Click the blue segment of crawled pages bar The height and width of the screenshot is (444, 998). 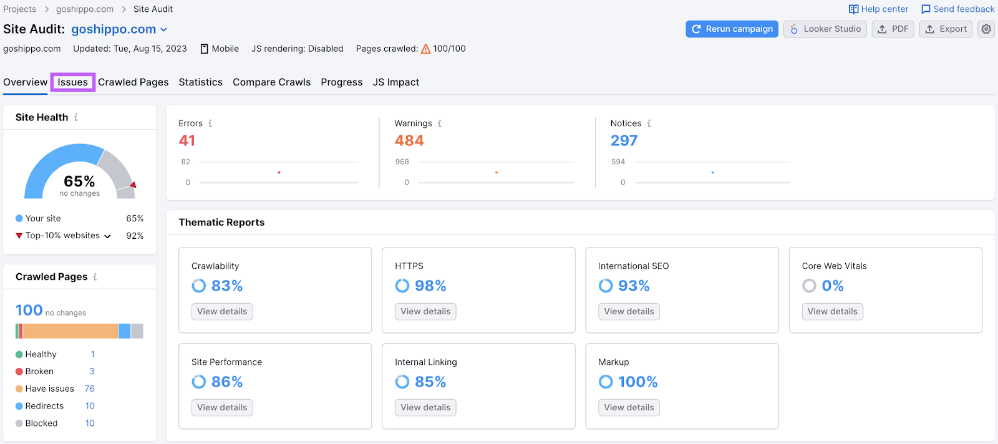(x=124, y=331)
